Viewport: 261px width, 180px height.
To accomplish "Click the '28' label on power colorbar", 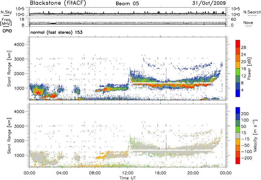I will [243, 47].
